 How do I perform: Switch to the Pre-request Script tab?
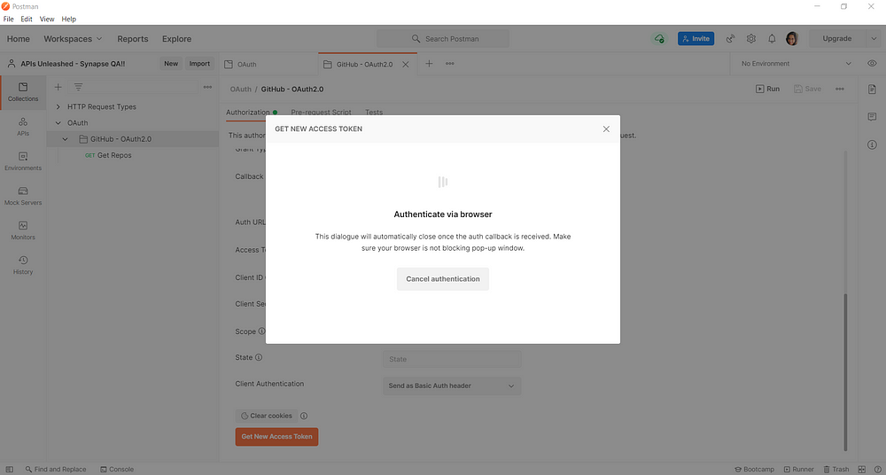[321, 113]
